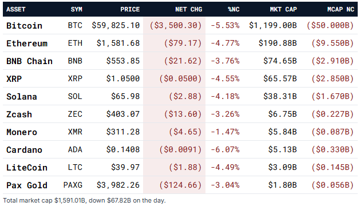Click the ASSET column header
The height and width of the screenshot is (206, 360).
click(15, 9)
